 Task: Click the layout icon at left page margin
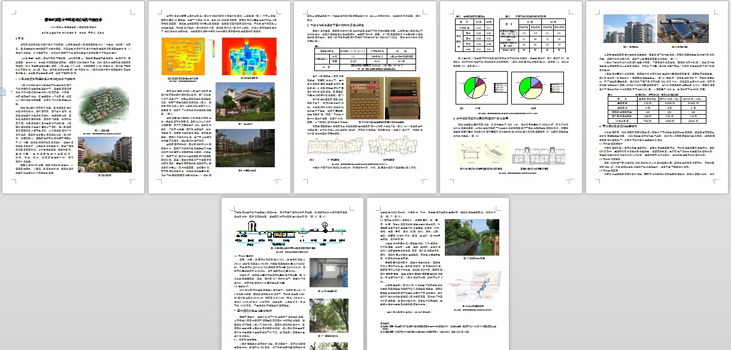coord(3,91)
